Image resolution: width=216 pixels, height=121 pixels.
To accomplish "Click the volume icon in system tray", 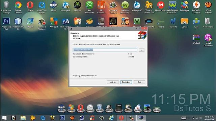I will (200, 118).
